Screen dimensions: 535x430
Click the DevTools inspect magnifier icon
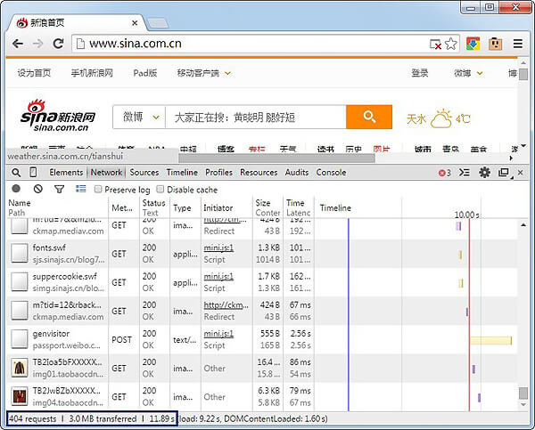16,173
